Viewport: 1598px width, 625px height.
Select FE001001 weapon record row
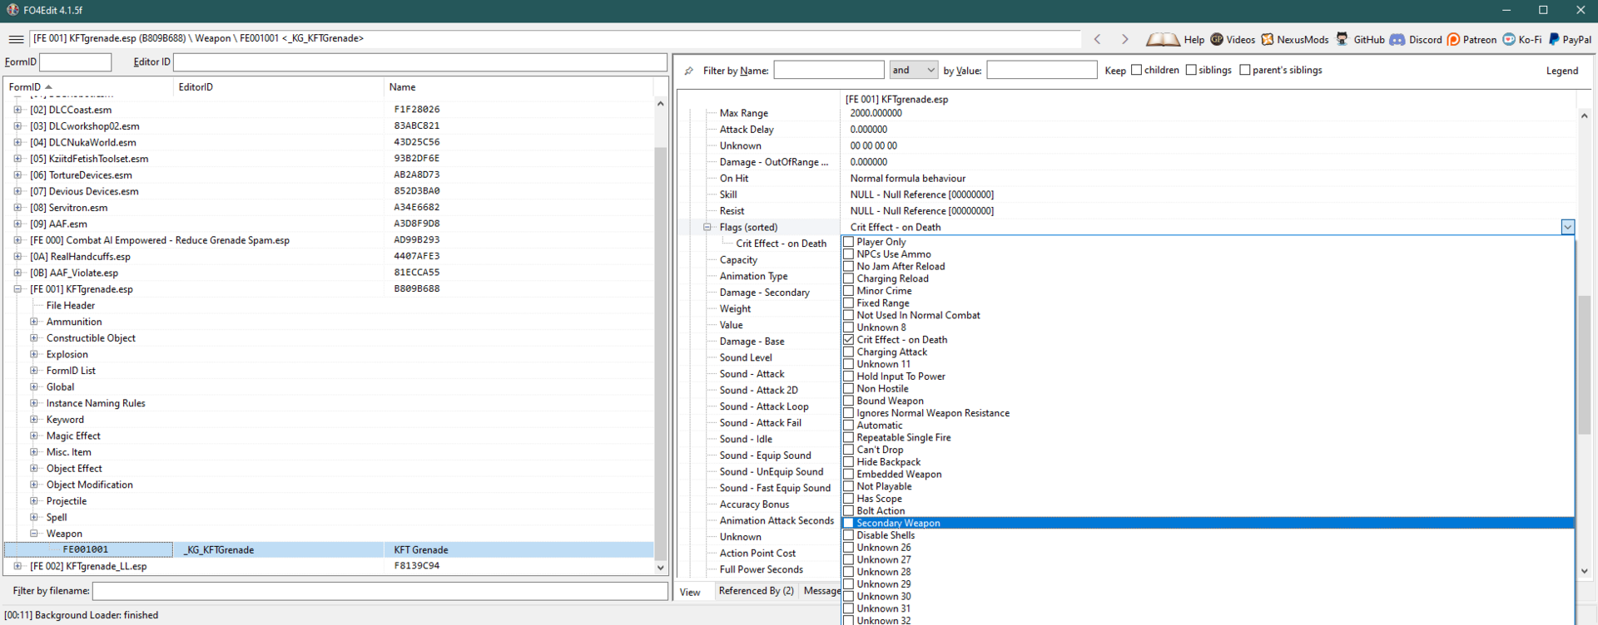329,549
